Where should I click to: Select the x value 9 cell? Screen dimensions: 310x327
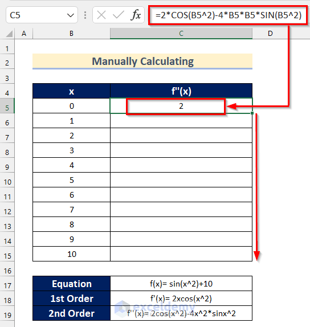click(71, 239)
